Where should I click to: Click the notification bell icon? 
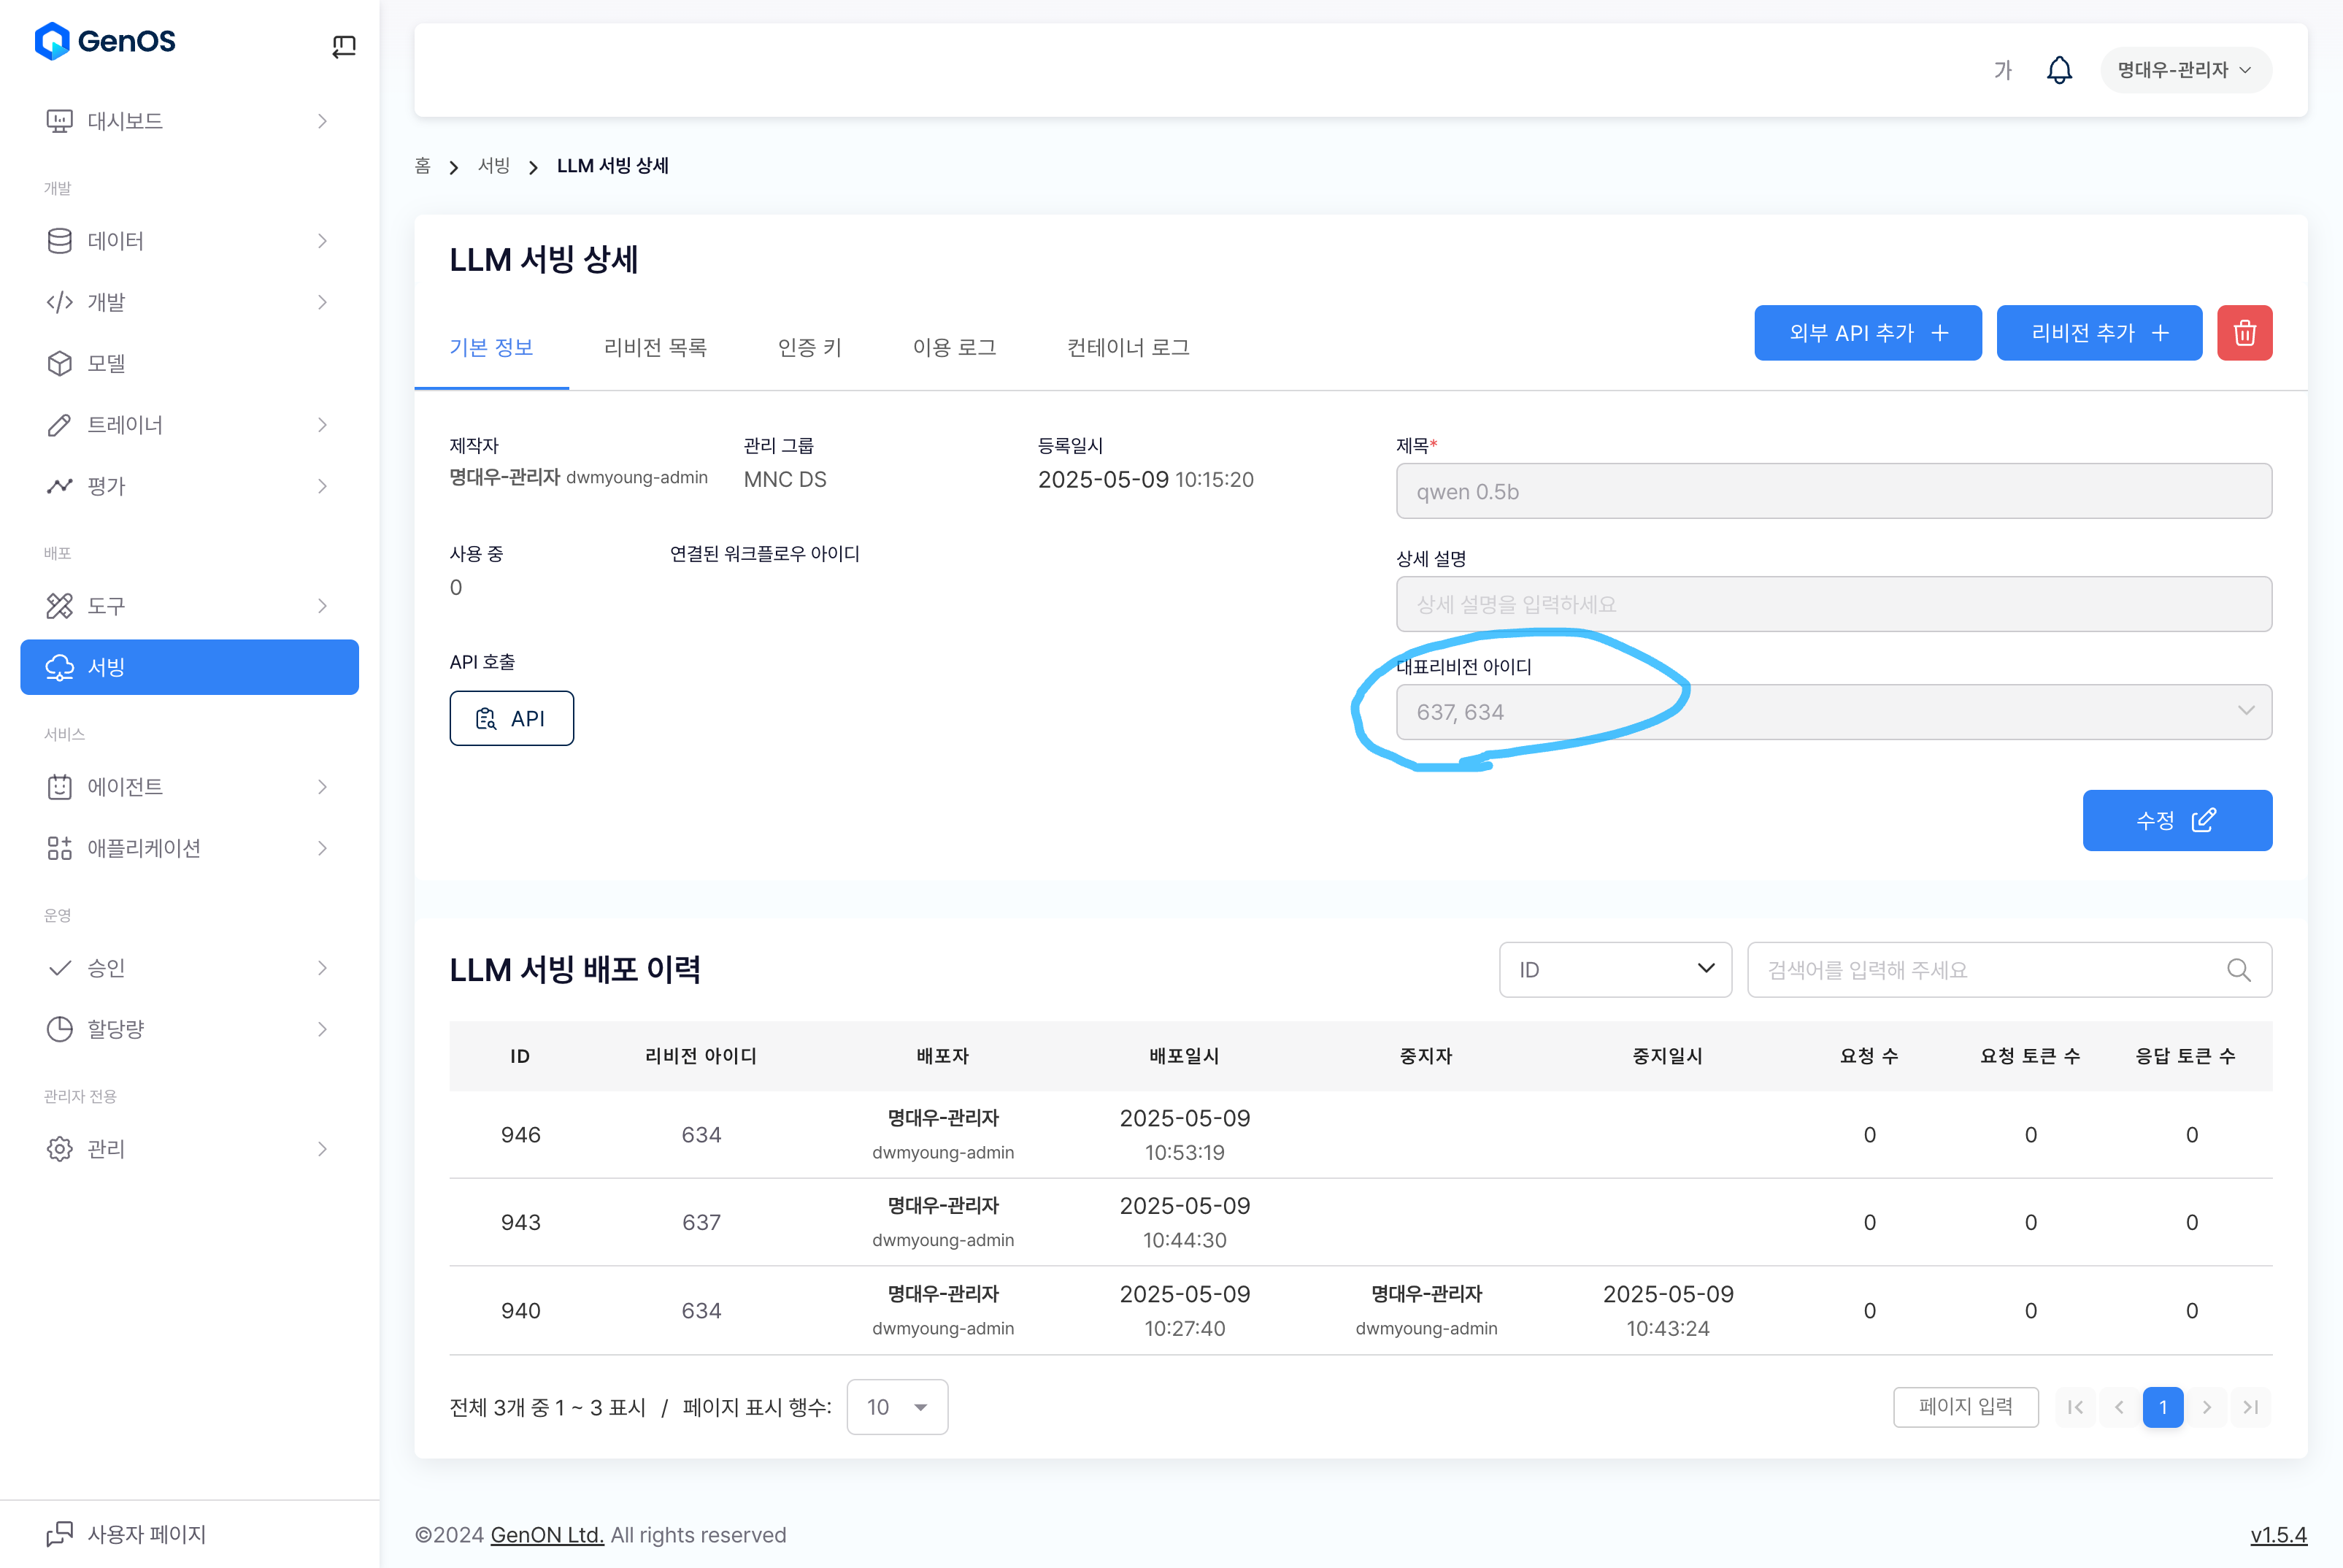coord(2059,70)
